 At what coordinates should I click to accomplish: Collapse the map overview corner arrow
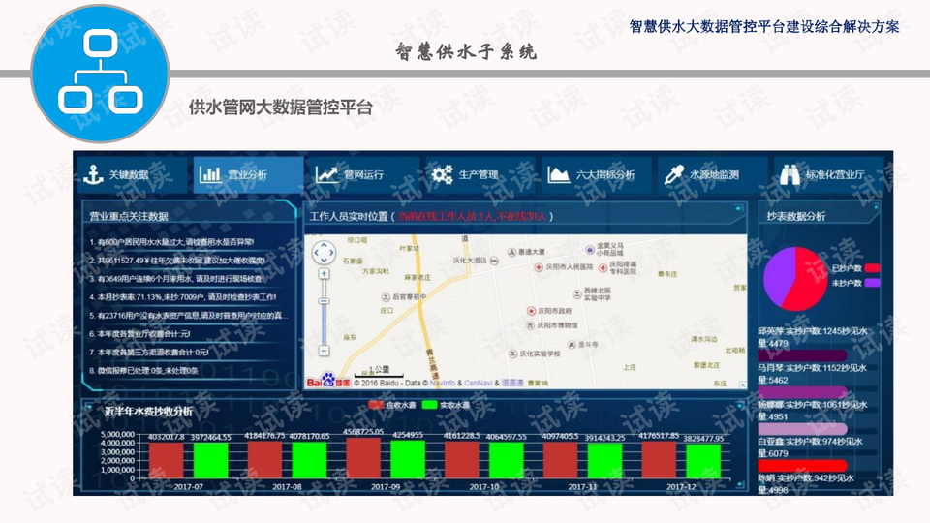[743, 385]
